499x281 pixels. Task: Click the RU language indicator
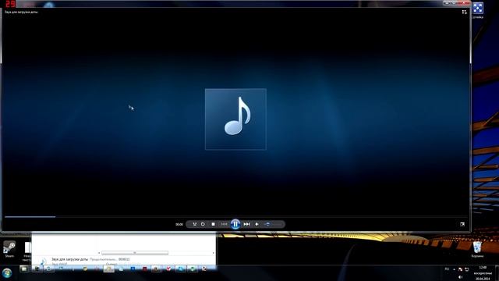[447, 269]
